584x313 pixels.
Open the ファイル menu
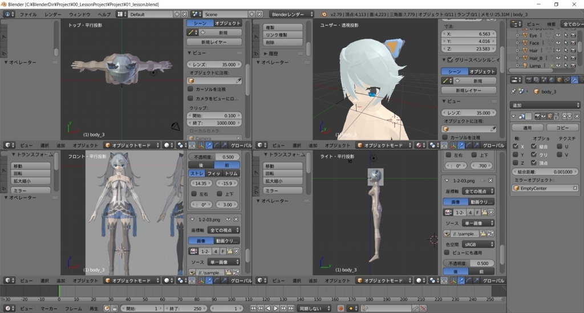28,14
